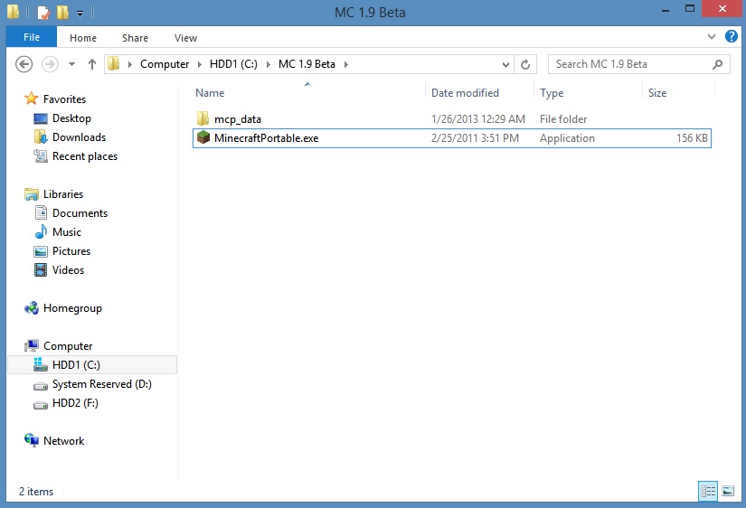Switch to the View ribbon tab
Viewport: 746px width, 508px height.
coord(185,38)
